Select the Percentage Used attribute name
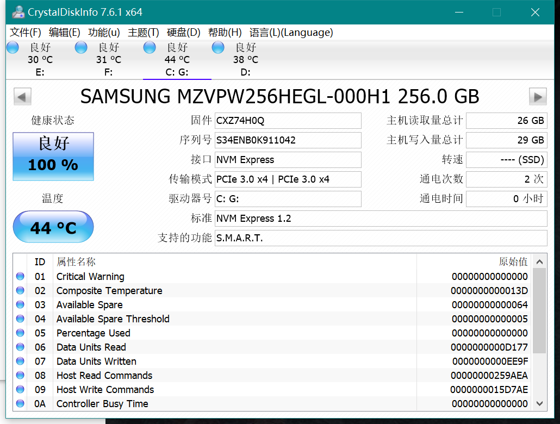The height and width of the screenshot is (424, 560). (93, 333)
